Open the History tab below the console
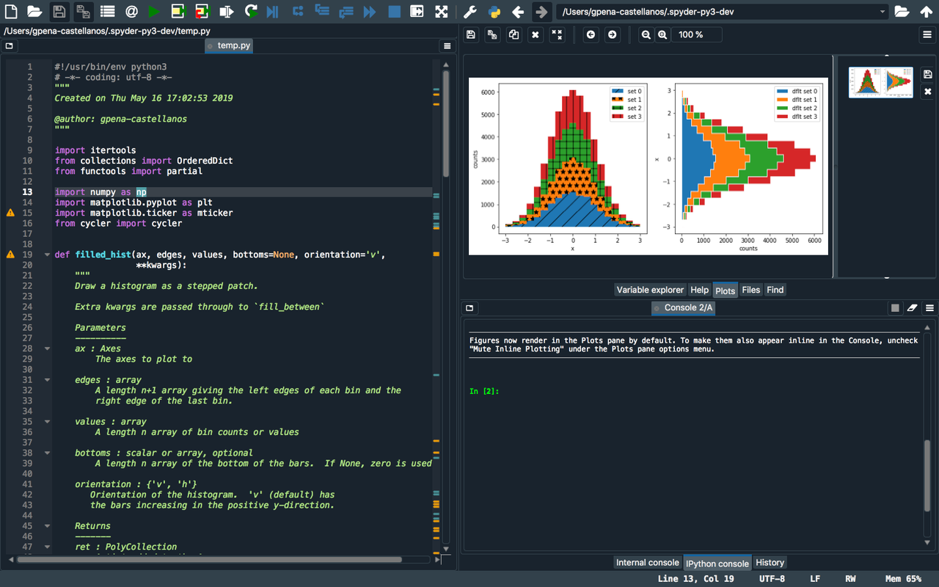939x587 pixels. coord(770,563)
